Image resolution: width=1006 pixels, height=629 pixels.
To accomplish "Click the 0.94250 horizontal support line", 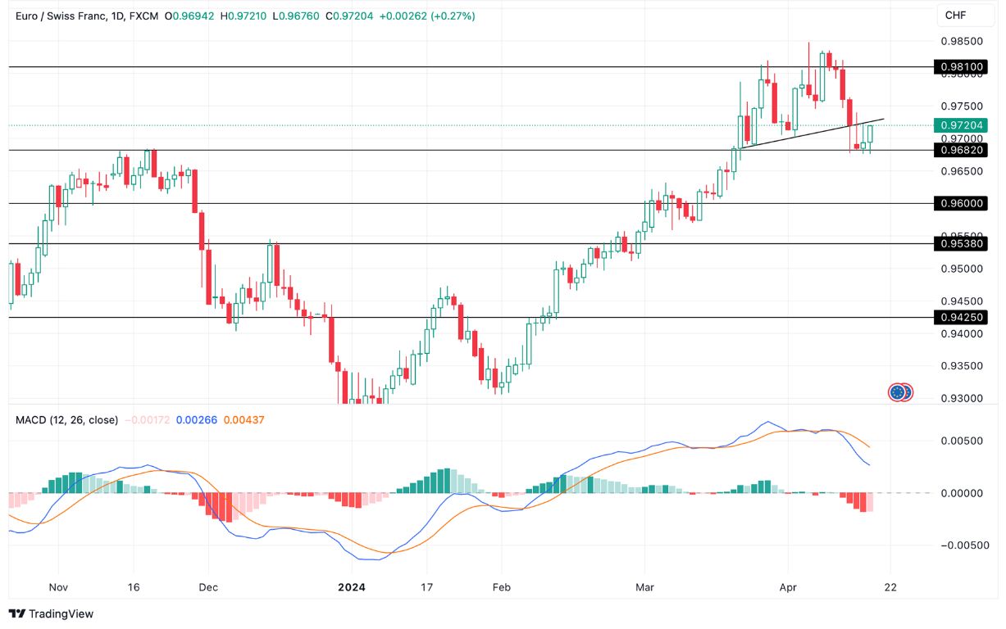I will click(x=246, y=317).
